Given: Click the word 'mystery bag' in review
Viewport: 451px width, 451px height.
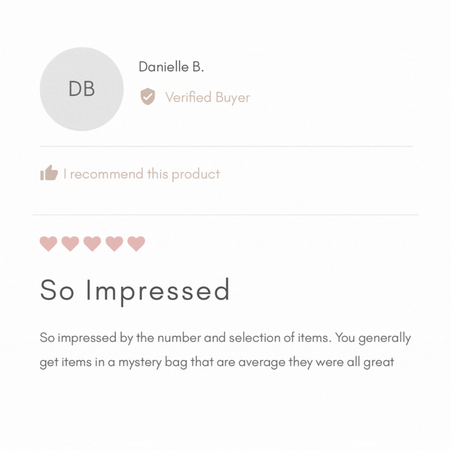Looking at the screenshot, I should (x=152, y=362).
